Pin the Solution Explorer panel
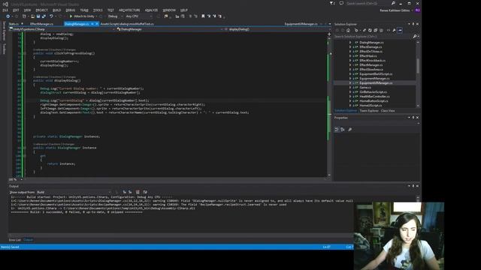 413,24
